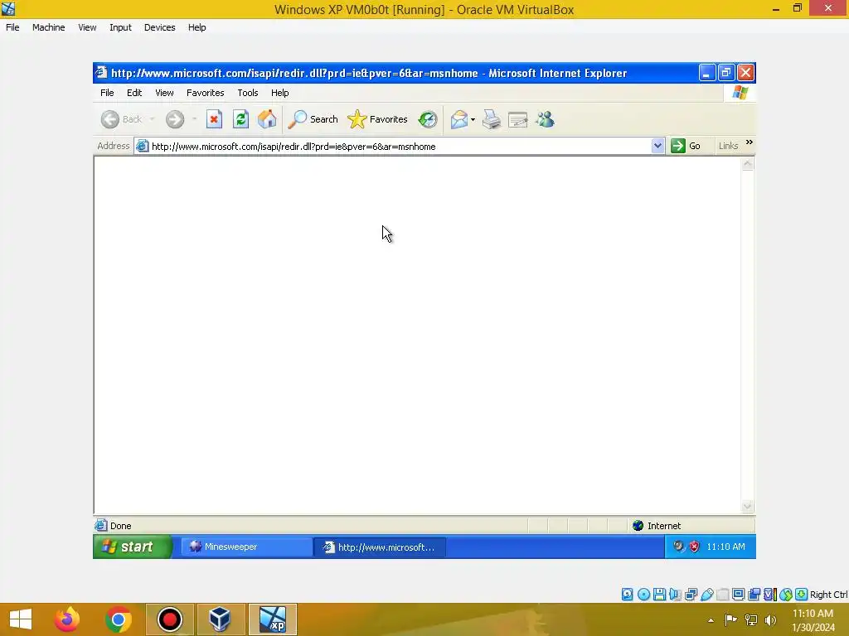This screenshot has width=849, height=636.
Task: Click the page scrollbar up arrow
Action: pyautogui.click(x=748, y=165)
